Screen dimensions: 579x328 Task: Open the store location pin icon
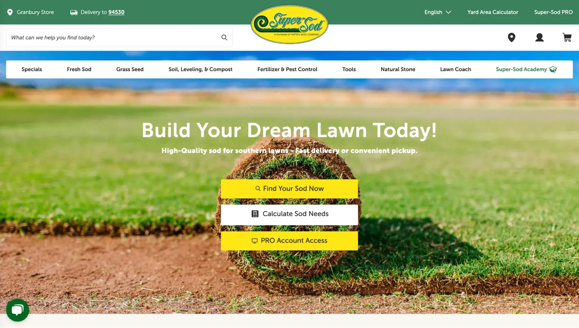coord(512,37)
